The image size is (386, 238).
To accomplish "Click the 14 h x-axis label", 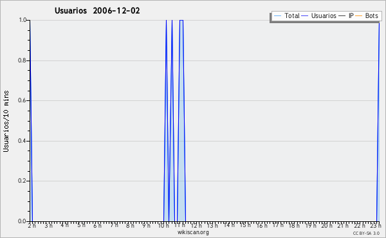I will pos(229,225).
